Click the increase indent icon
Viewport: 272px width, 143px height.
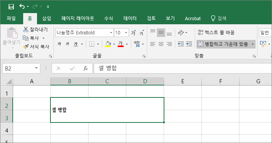pos(189,44)
